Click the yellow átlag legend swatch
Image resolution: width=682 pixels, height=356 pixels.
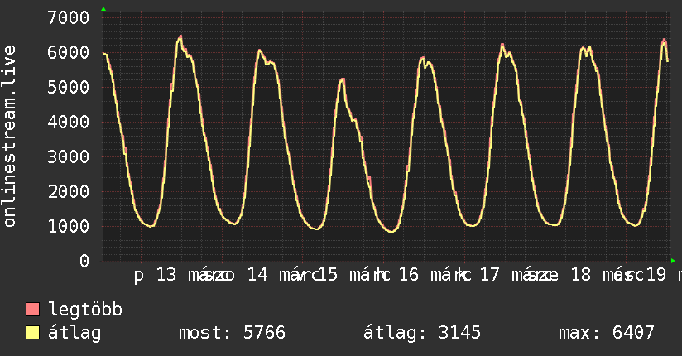coord(33,333)
